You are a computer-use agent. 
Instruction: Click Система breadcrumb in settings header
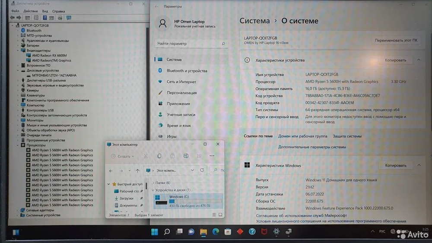point(254,21)
